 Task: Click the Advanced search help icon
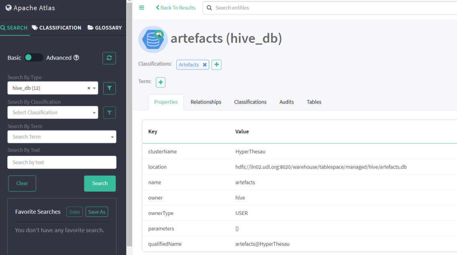(76, 58)
